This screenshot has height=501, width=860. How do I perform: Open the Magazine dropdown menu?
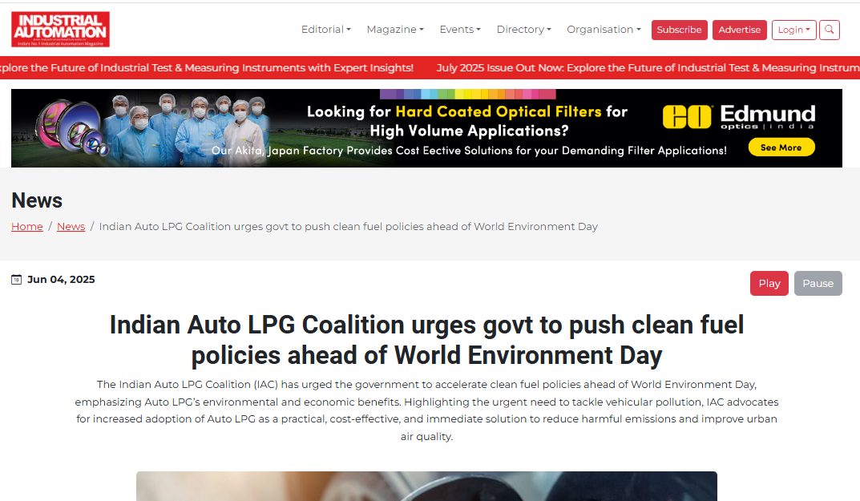[394, 30]
